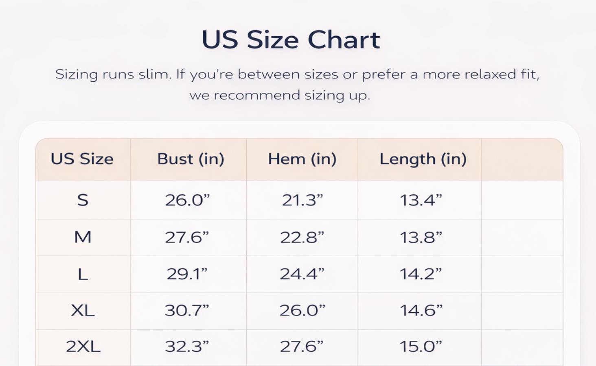The image size is (596, 366).
Task: Click the 15.0" length value
Action: [x=421, y=346]
